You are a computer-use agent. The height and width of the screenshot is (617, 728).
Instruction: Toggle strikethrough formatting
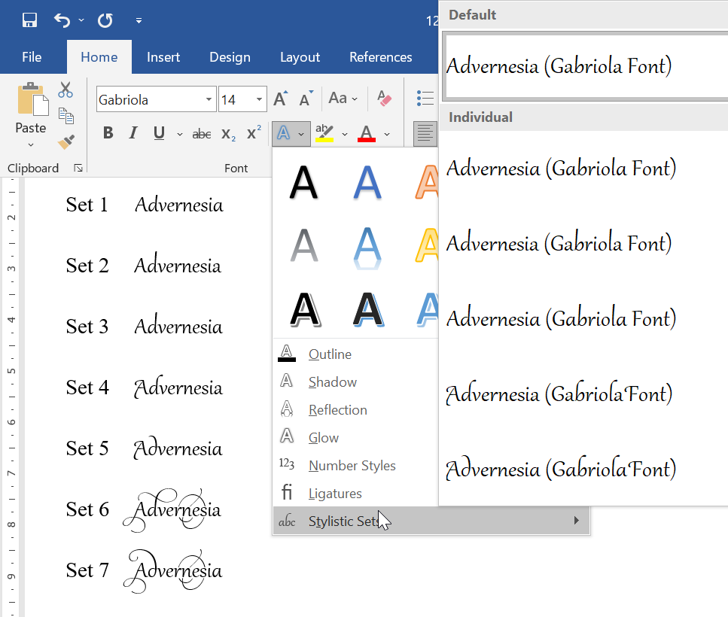point(202,134)
